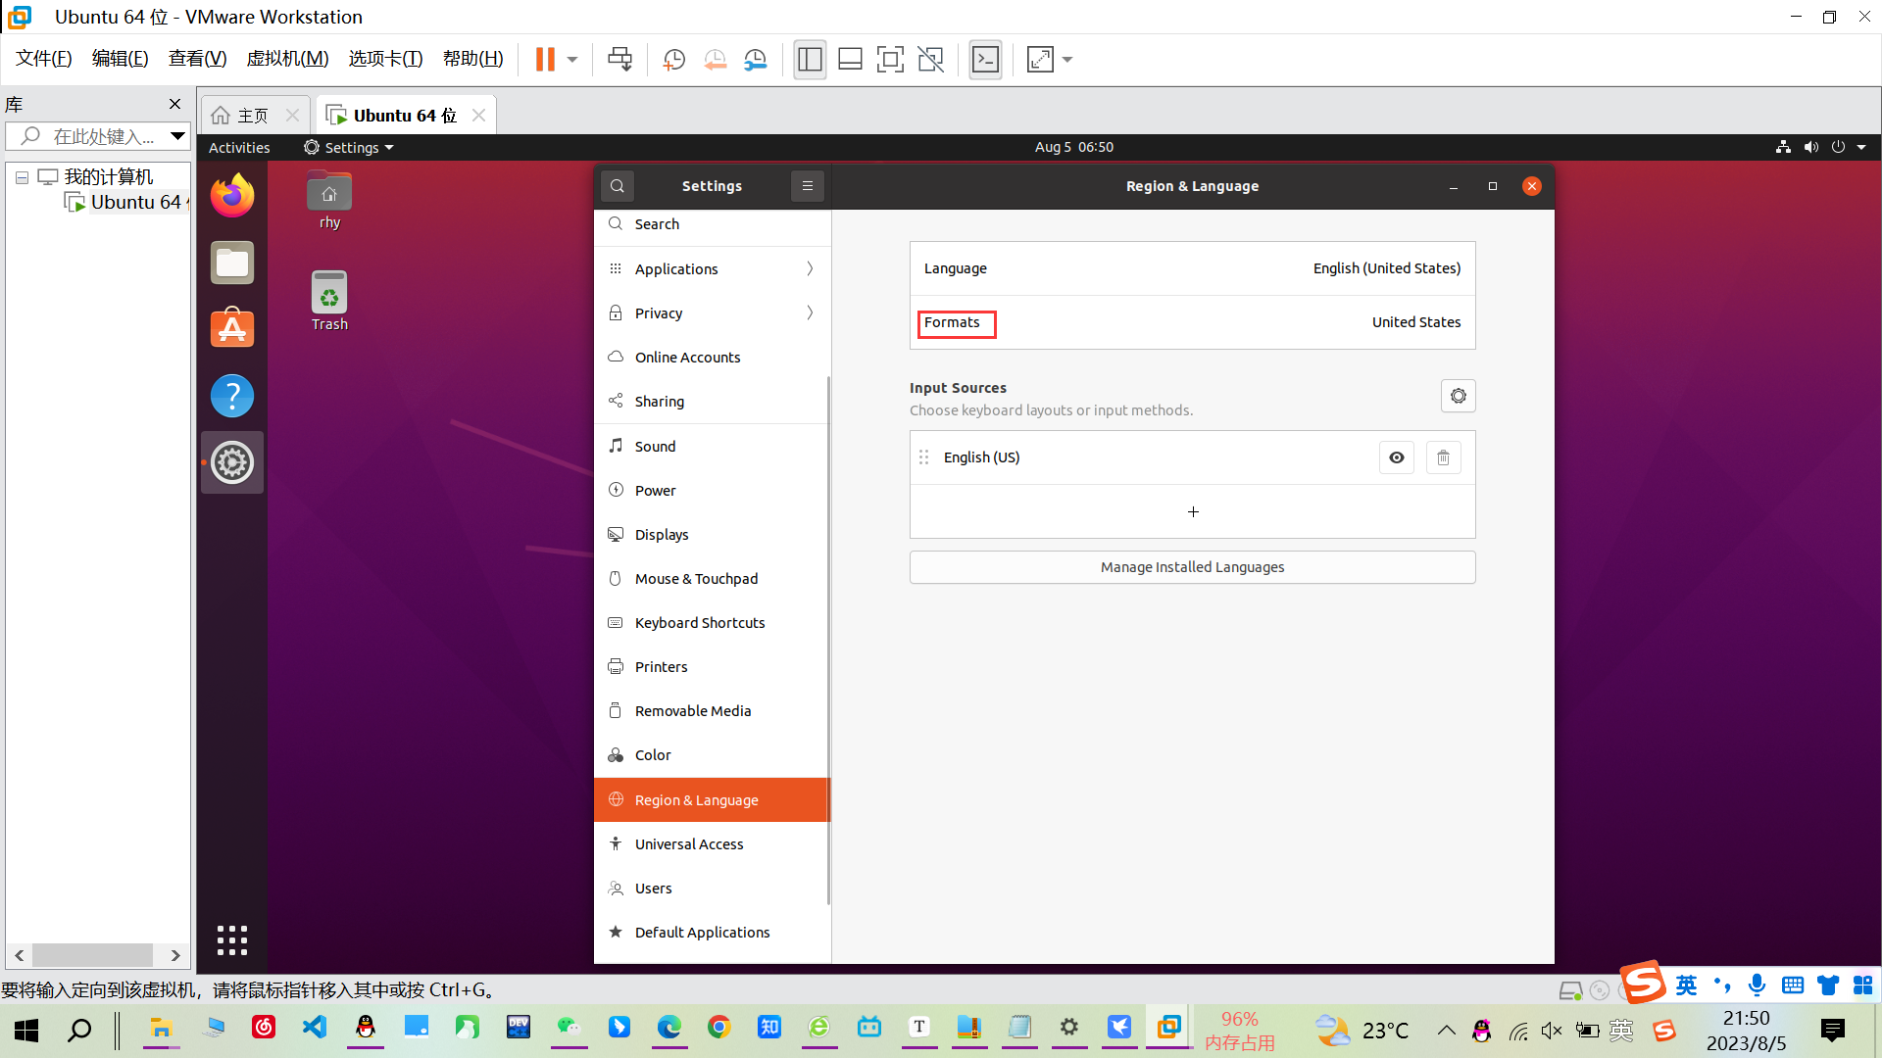Open the Help icon in the dock
Image resolution: width=1882 pixels, height=1058 pixels.
pos(232,396)
